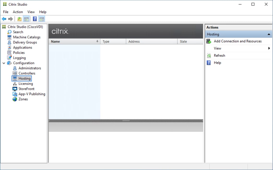Viewport: 273px width, 170px height.
Task: Toggle the Show/Hide Action Pane icon
Action: click(42, 19)
